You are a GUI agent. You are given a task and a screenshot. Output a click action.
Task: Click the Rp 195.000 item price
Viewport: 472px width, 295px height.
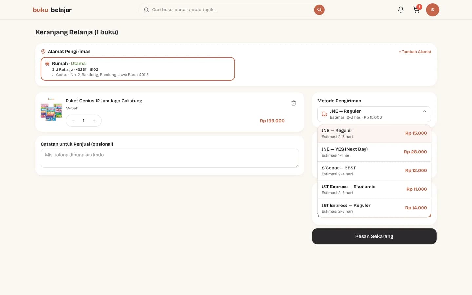pos(272,121)
